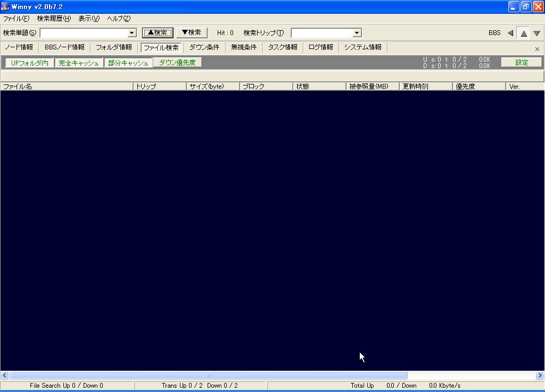
Task: Toggle the ダウン優先度 filter
Action: [177, 63]
